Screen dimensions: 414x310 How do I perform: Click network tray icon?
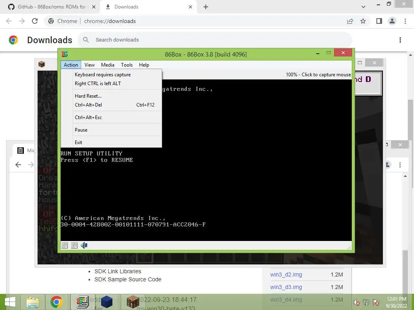pos(366,302)
